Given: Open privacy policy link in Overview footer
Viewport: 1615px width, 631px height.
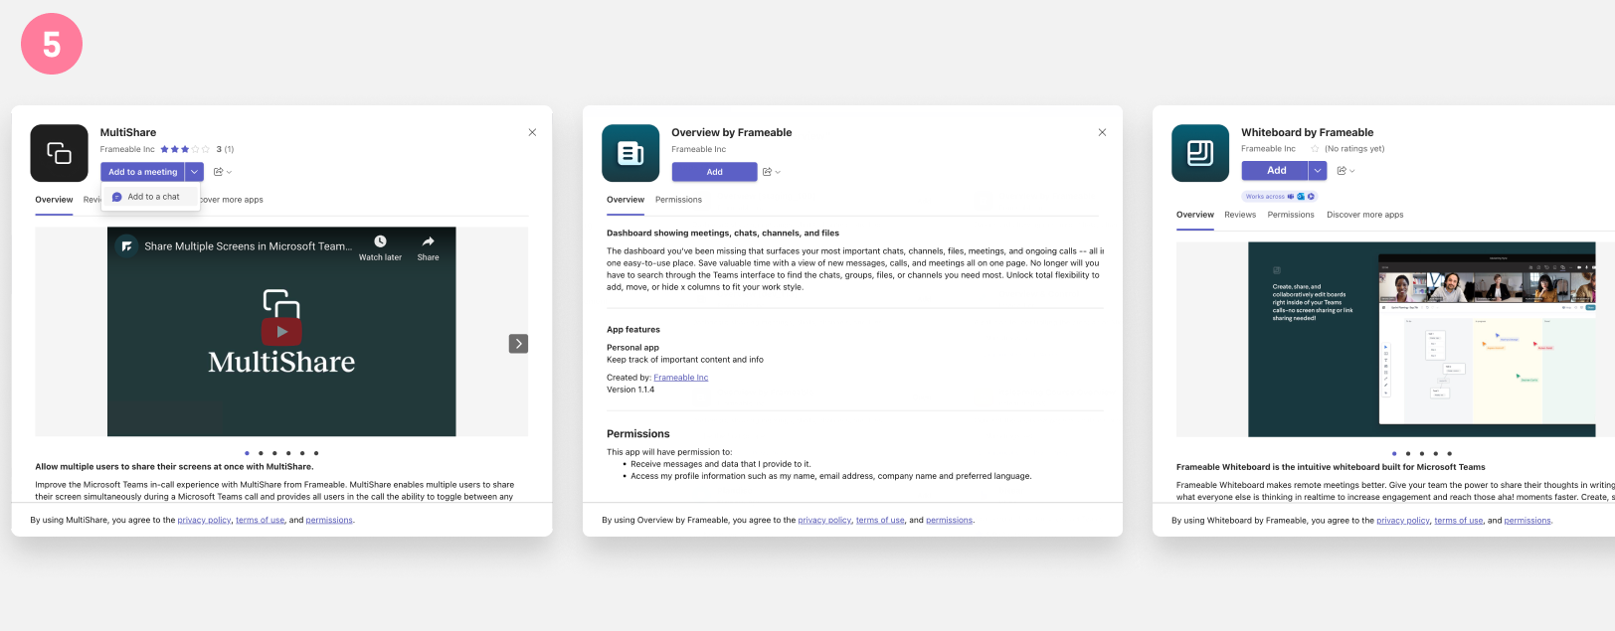Looking at the screenshot, I should [824, 521].
